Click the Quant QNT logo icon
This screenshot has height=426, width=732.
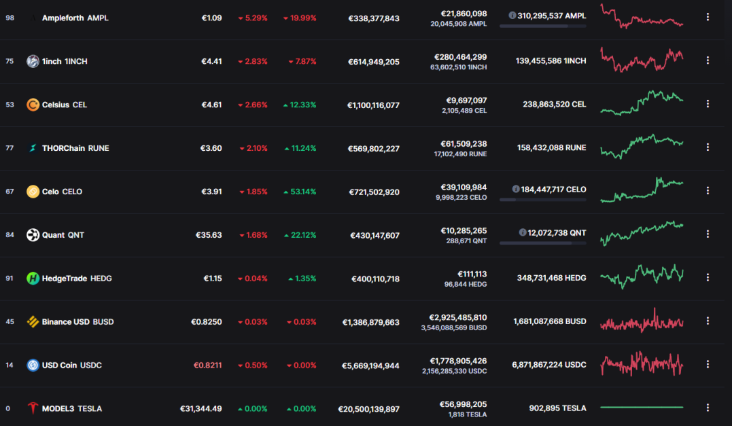click(x=33, y=234)
